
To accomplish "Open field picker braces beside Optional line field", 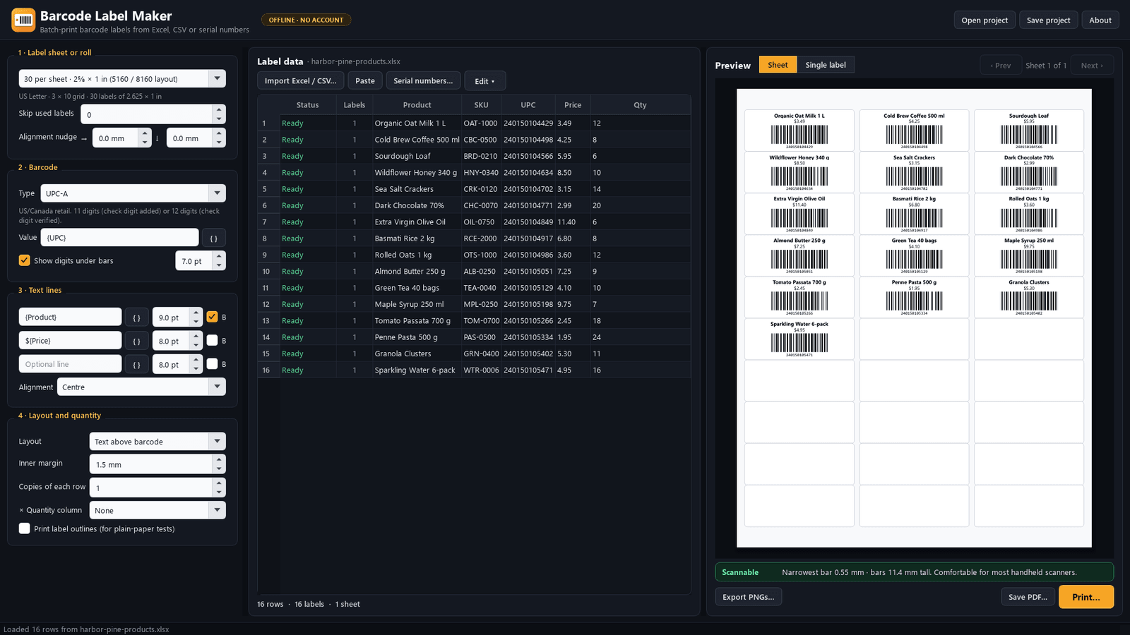I will coord(136,364).
